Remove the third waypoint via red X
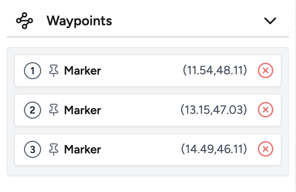This screenshot has height=192, width=296. [x=266, y=150]
